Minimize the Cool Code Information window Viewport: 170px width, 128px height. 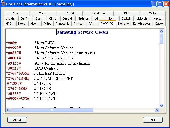[x=154, y=4]
